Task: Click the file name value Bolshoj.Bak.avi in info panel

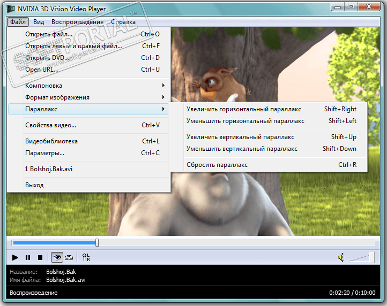Action: click(66, 280)
